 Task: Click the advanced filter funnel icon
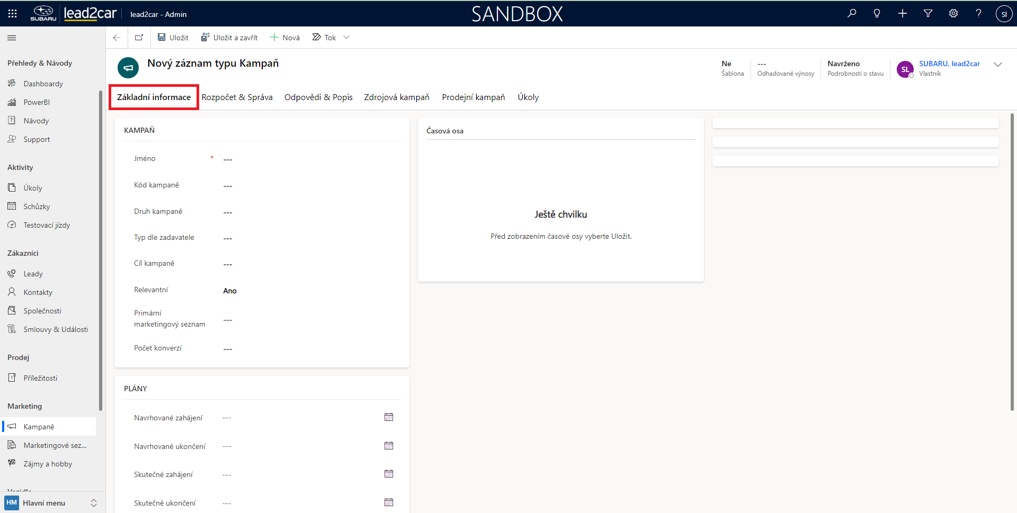click(x=928, y=14)
